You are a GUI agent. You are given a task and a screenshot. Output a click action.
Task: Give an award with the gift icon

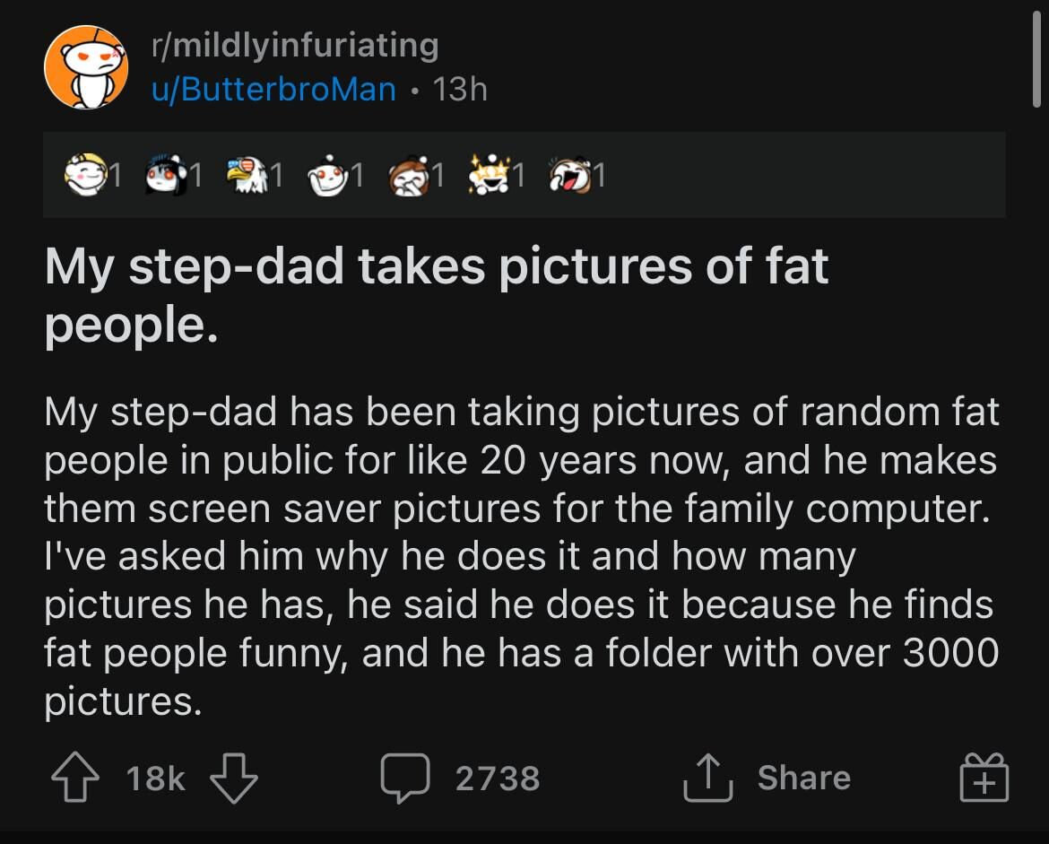984,778
